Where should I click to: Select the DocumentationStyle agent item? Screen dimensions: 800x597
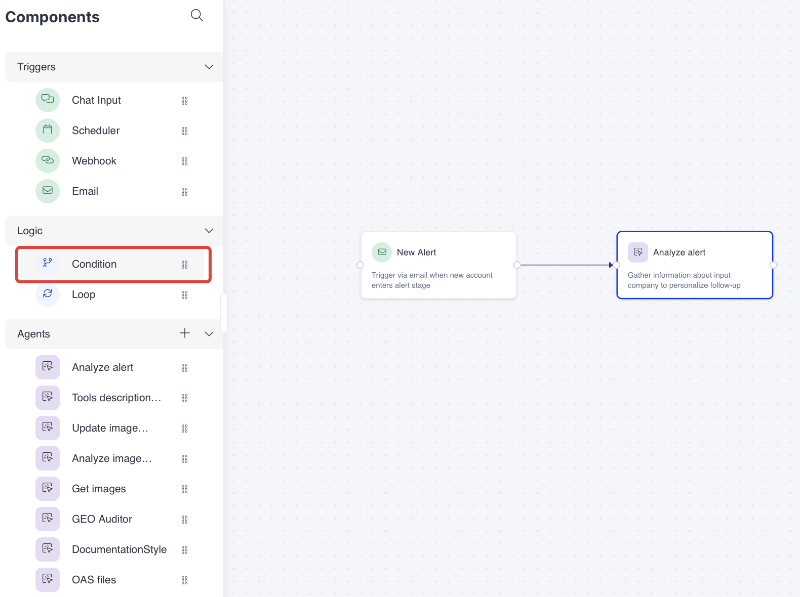(119, 549)
